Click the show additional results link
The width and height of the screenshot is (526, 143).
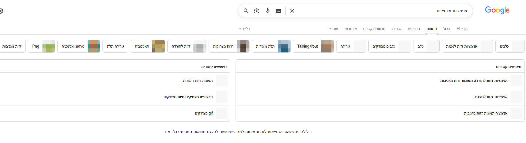point(192,132)
